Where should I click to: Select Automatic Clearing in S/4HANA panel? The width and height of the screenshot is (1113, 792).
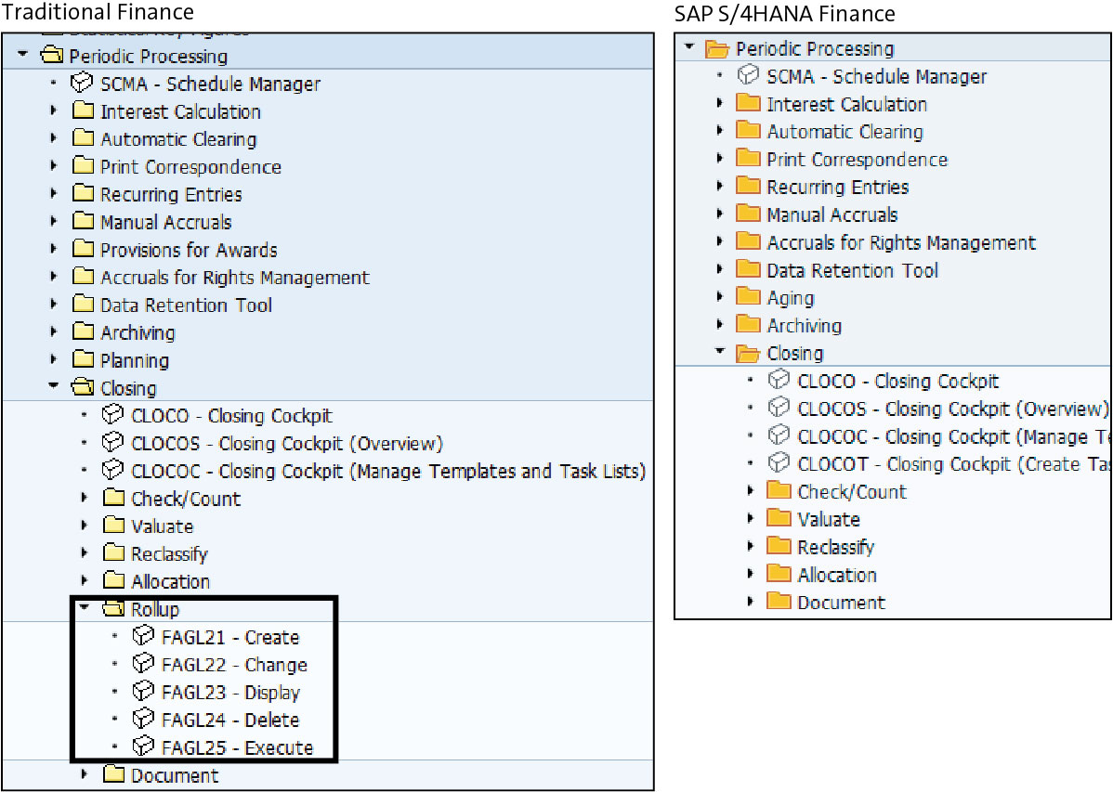pos(845,132)
